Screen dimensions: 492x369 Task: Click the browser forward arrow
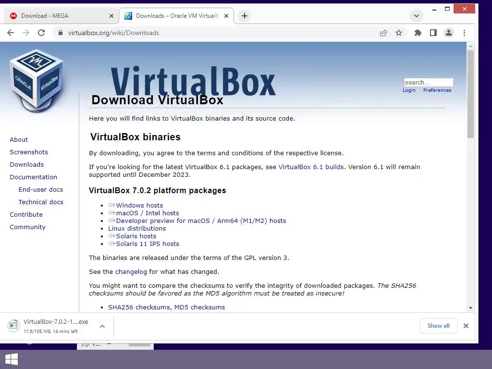click(x=26, y=33)
